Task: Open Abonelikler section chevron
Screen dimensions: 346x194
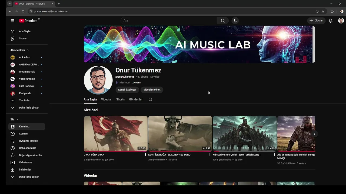Action: point(28,50)
